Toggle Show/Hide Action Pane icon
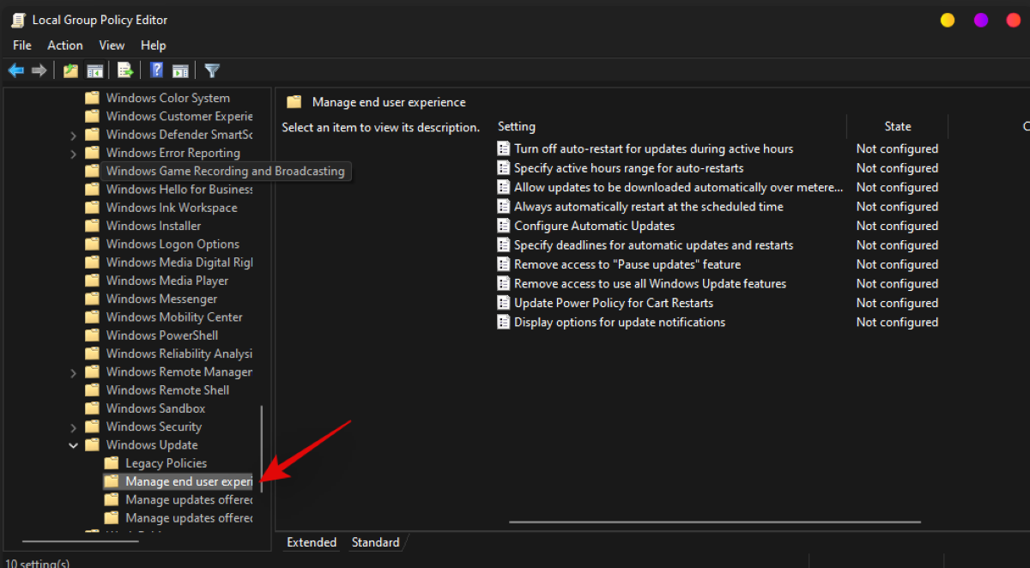This screenshot has height=568, width=1030. [x=180, y=70]
